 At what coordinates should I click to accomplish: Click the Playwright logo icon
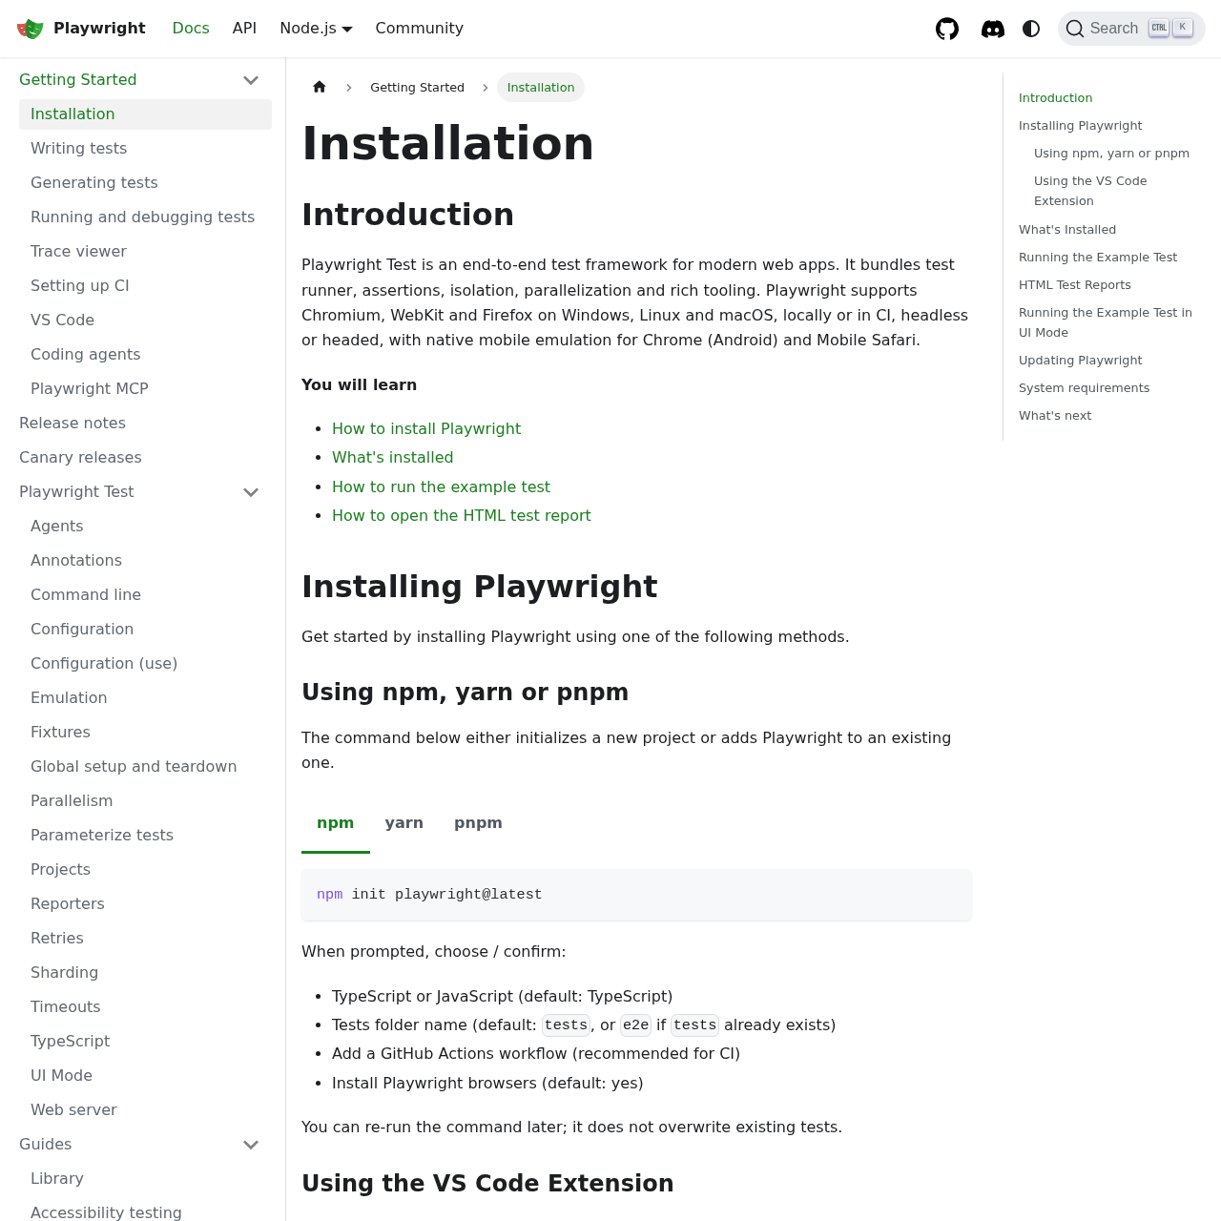tap(28, 28)
